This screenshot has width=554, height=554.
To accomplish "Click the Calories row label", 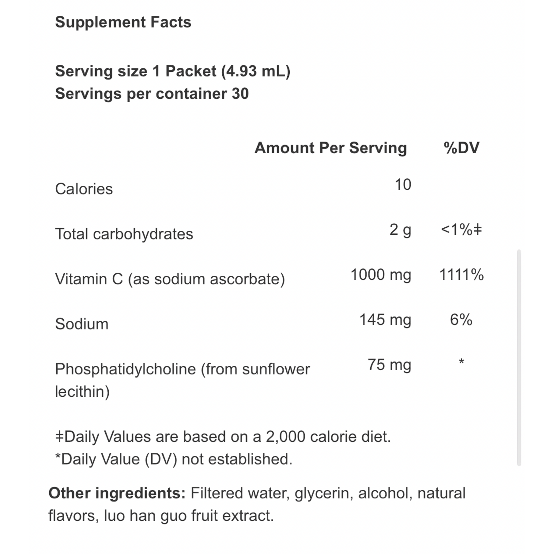I will pyautogui.click(x=84, y=189).
